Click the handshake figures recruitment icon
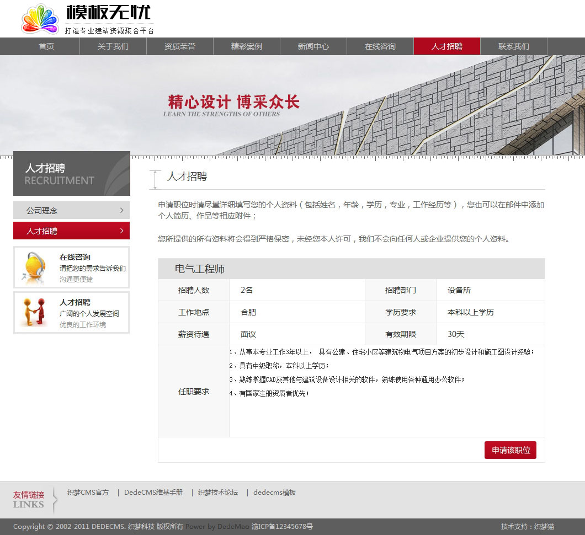Image resolution: width=585 pixels, height=535 pixels. (x=34, y=312)
